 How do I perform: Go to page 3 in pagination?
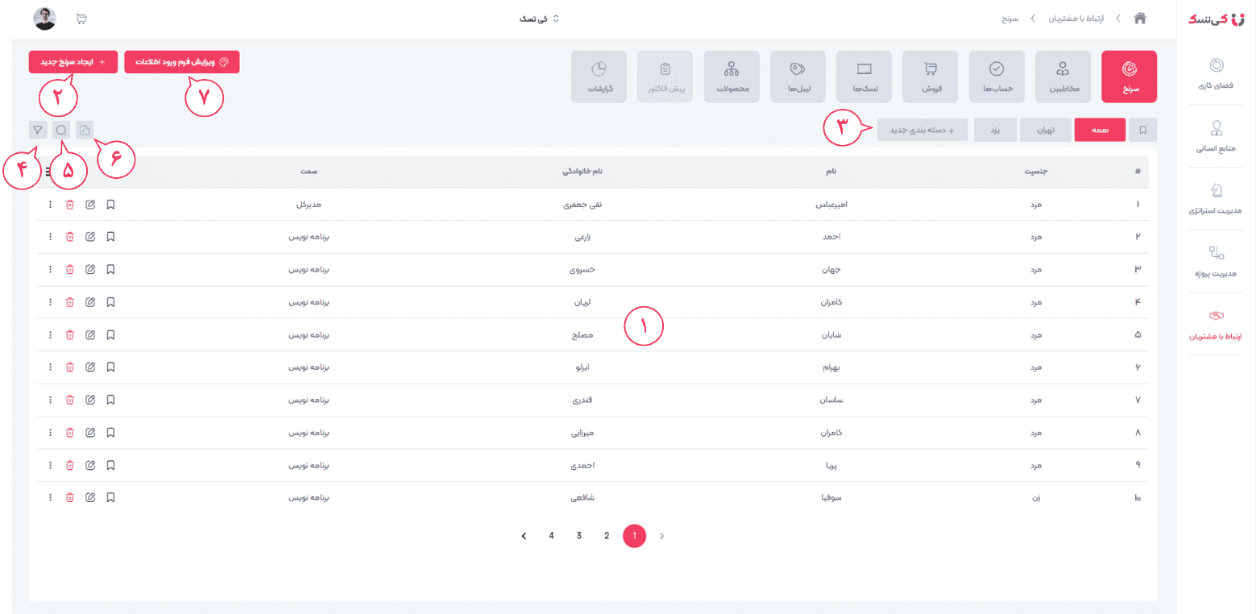(579, 535)
